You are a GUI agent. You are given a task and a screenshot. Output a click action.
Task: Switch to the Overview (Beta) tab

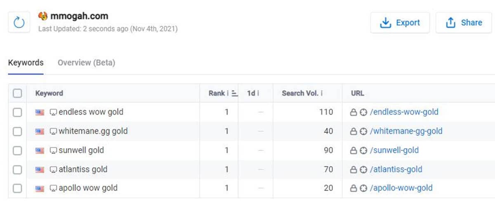click(86, 63)
